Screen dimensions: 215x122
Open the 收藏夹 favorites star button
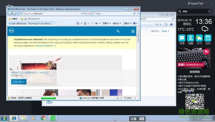tap(13, 19)
